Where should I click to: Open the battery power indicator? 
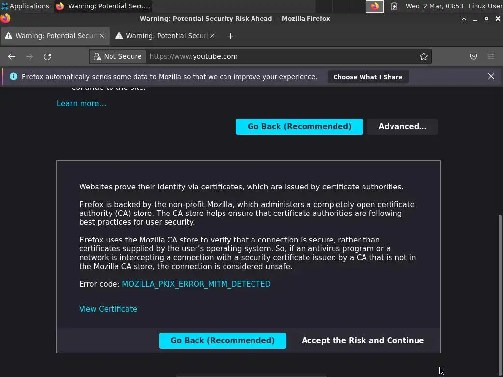(394, 6)
